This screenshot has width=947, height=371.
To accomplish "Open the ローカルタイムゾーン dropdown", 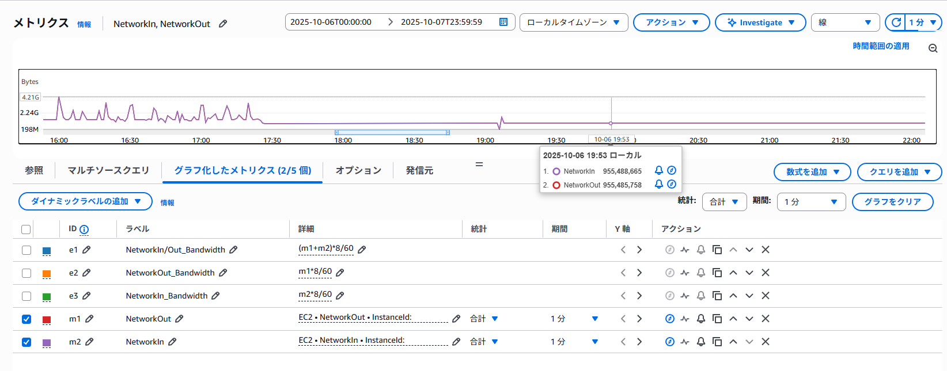I will (x=573, y=22).
